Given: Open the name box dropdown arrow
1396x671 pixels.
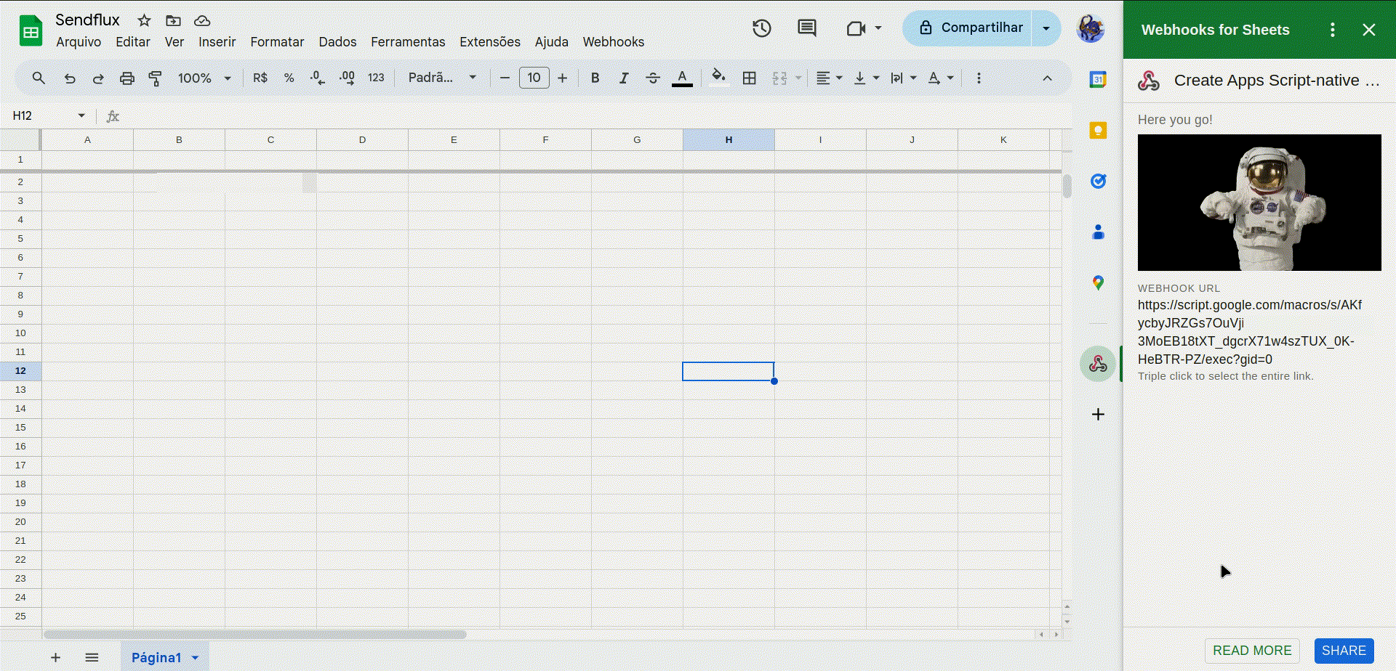Looking at the screenshot, I should 81,115.
